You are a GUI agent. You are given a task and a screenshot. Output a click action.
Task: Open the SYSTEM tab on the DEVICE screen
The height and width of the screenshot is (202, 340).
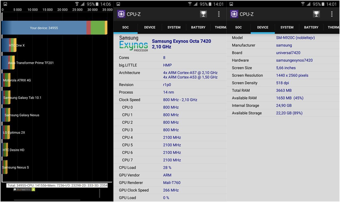point(287,27)
